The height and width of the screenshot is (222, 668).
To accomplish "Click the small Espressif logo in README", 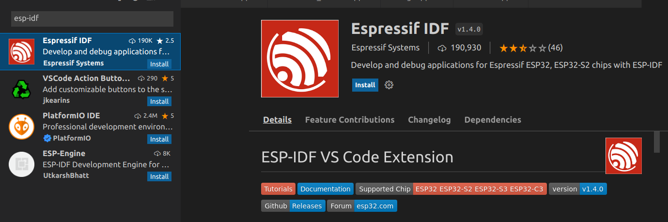I will (623, 156).
